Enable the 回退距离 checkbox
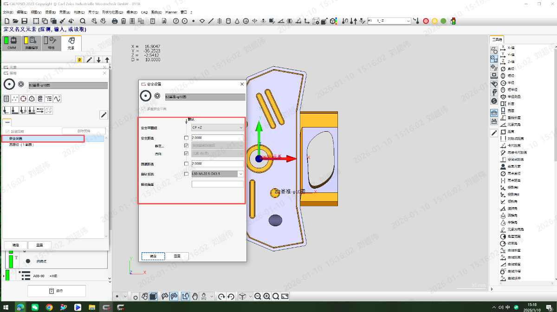This screenshot has width=557, height=312. pyautogui.click(x=186, y=164)
